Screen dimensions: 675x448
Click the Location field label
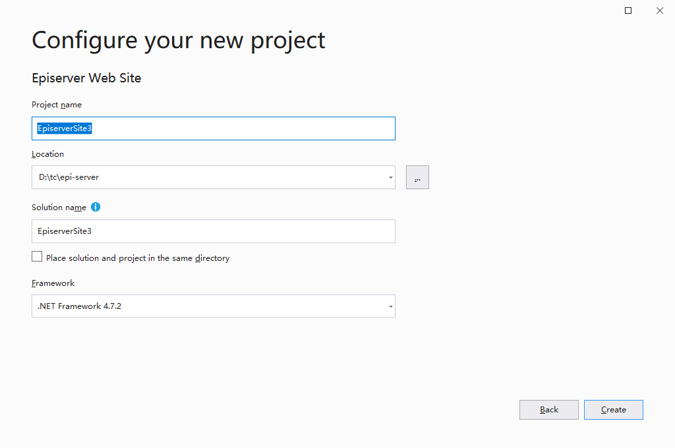pyautogui.click(x=47, y=154)
